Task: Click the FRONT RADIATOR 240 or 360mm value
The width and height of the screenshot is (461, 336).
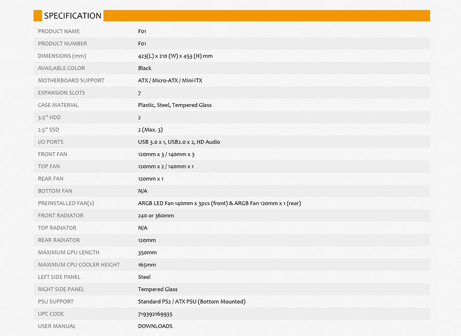Action: [156, 216]
